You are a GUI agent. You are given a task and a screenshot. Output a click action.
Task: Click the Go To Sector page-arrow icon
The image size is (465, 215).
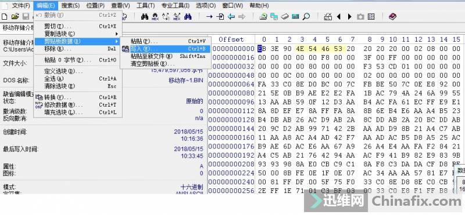pyautogui.click(x=220, y=17)
